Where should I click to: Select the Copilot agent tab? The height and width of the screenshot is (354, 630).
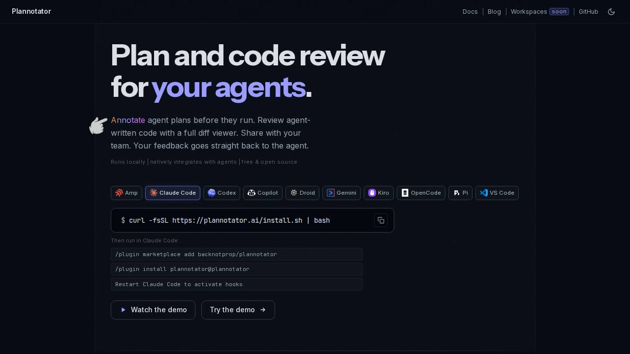[263, 193]
